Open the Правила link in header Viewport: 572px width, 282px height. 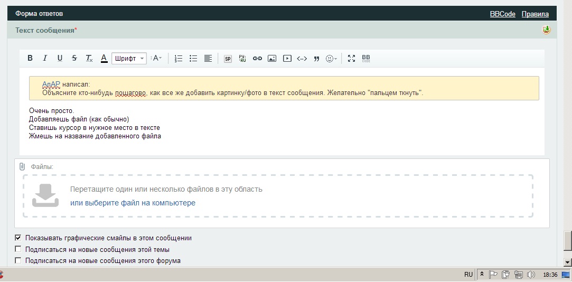[535, 14]
